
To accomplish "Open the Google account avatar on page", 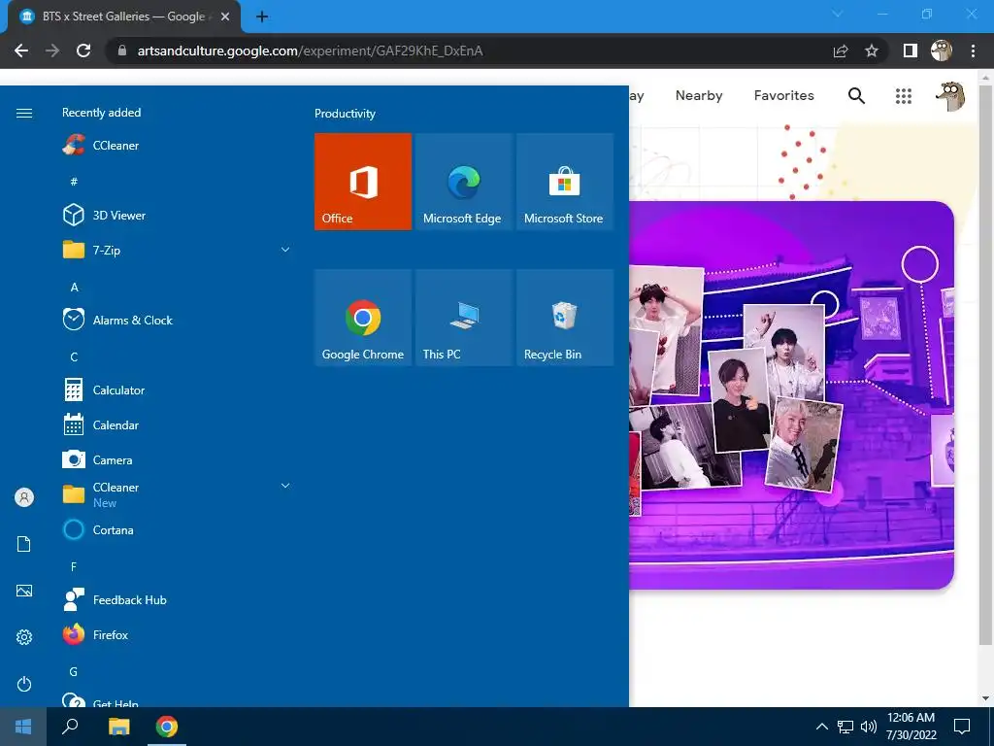I will click(x=950, y=96).
